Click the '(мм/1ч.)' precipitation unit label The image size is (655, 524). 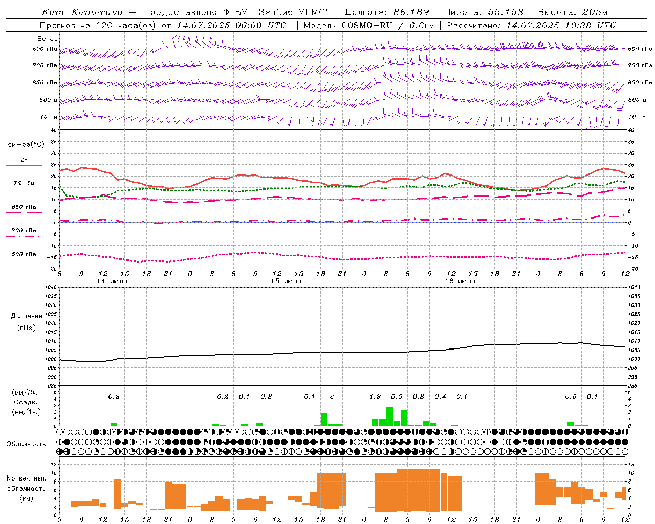pos(26,412)
